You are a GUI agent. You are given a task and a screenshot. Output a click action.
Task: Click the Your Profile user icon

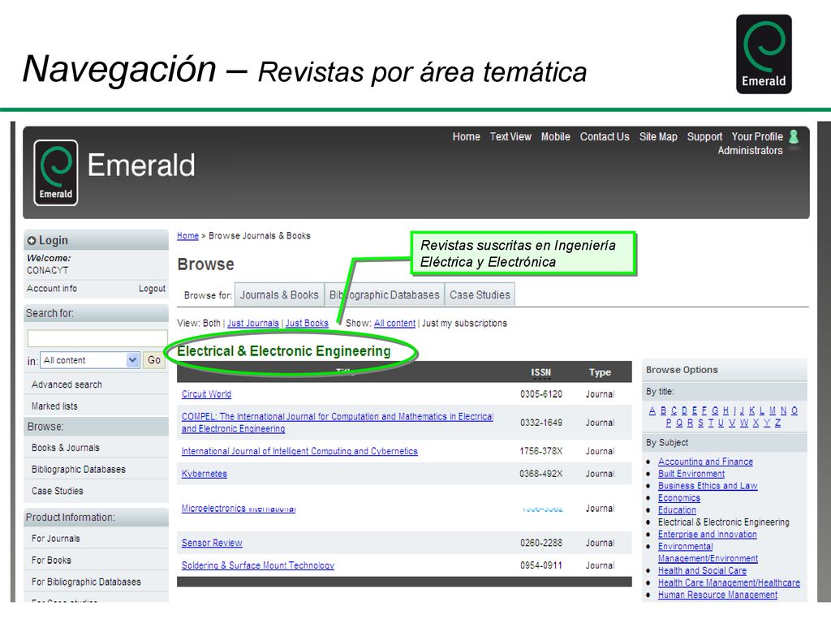point(794,136)
